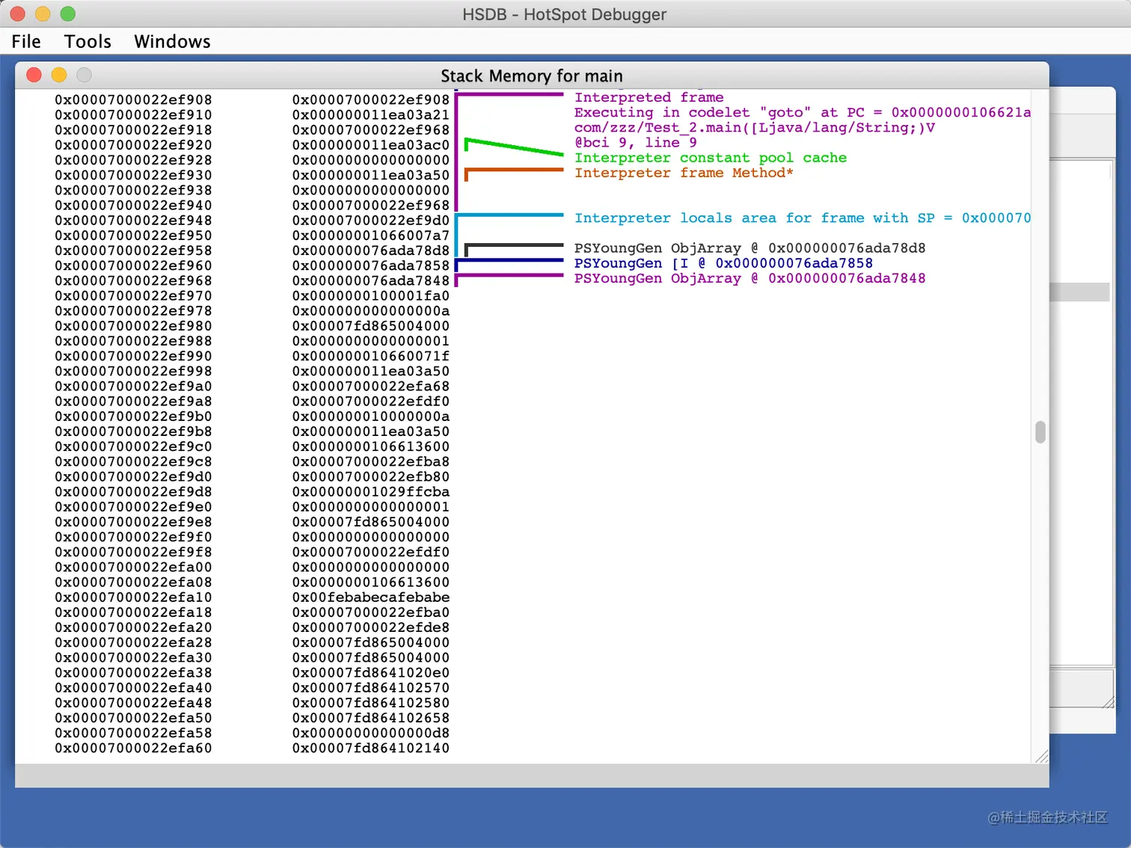Click the Stack Memory for main title bar
1131x848 pixels.
tap(532, 76)
